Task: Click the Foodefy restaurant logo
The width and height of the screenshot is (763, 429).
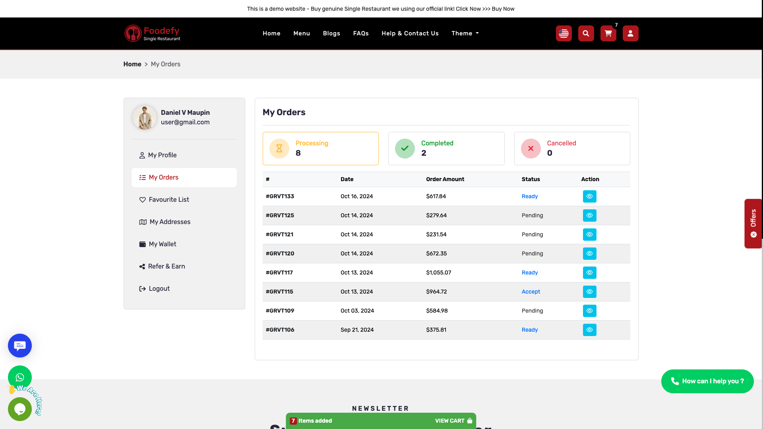Action: [152, 33]
